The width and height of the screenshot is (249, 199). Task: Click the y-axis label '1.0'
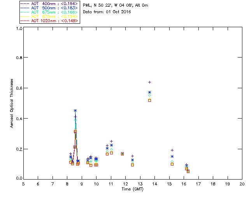pos(19,28)
